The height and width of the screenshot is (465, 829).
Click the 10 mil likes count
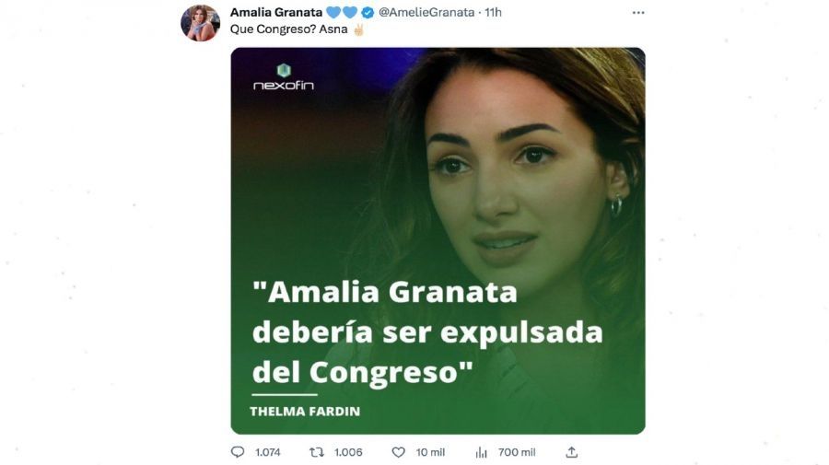pos(430,452)
